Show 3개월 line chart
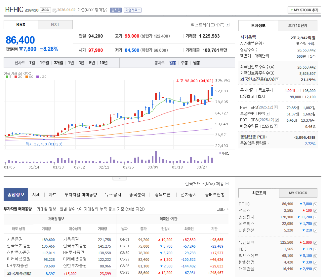325x277 pixels. click(x=59, y=63)
